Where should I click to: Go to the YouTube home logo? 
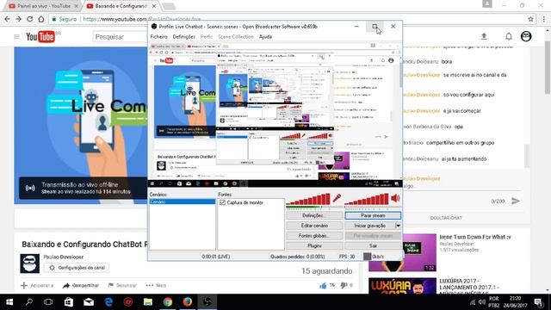[40, 36]
